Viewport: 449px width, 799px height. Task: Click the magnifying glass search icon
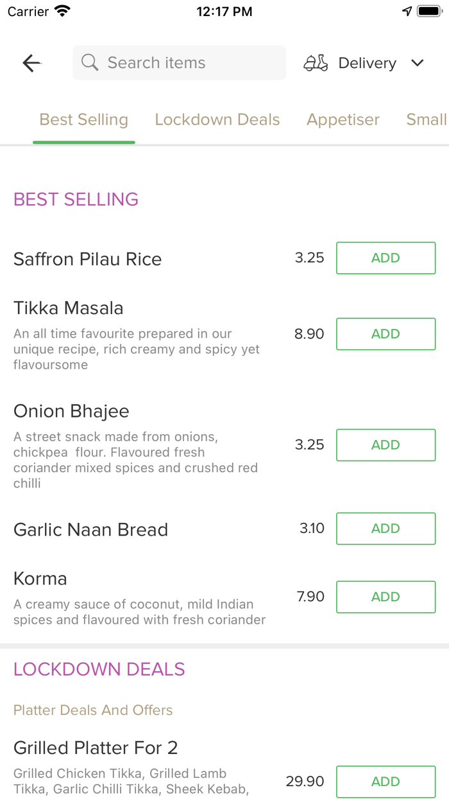point(89,62)
